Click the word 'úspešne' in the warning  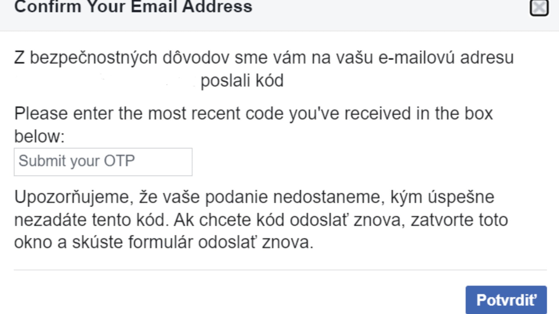click(461, 197)
